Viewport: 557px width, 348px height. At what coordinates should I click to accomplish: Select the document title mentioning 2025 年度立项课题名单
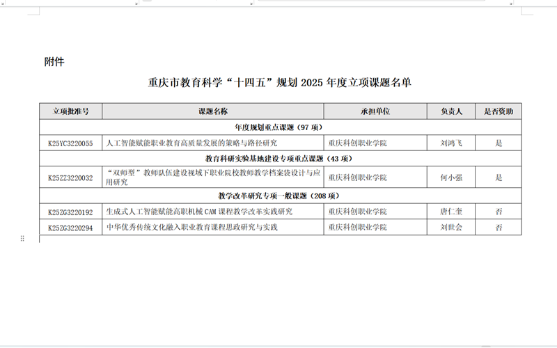(x=279, y=83)
